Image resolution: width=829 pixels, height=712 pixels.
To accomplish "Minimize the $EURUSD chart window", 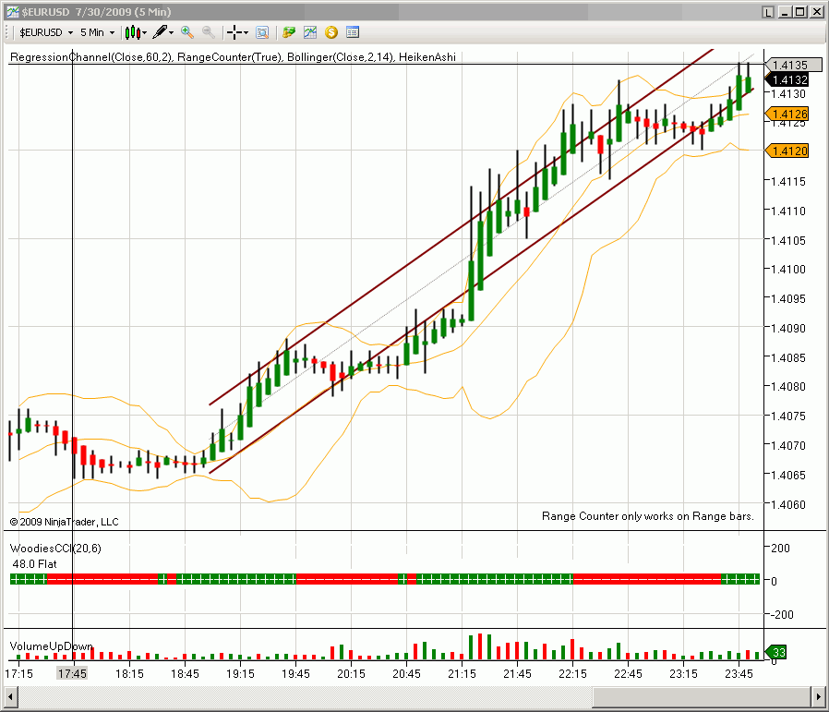I will click(785, 12).
